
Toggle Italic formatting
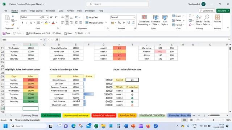[26, 23]
